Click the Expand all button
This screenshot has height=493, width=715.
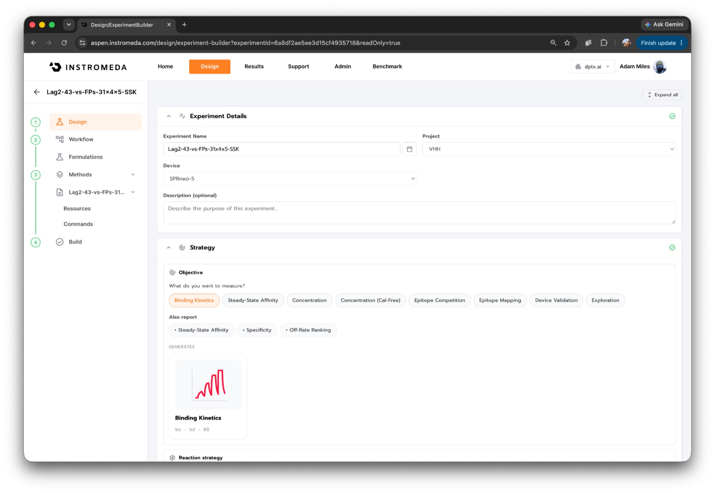tap(662, 95)
